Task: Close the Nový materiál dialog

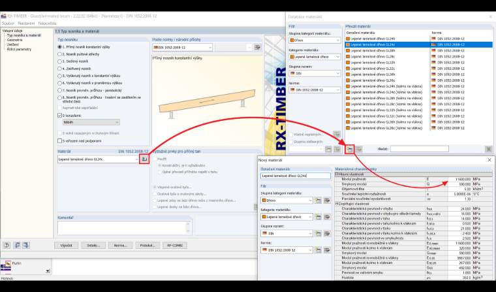Action: (x=489, y=160)
